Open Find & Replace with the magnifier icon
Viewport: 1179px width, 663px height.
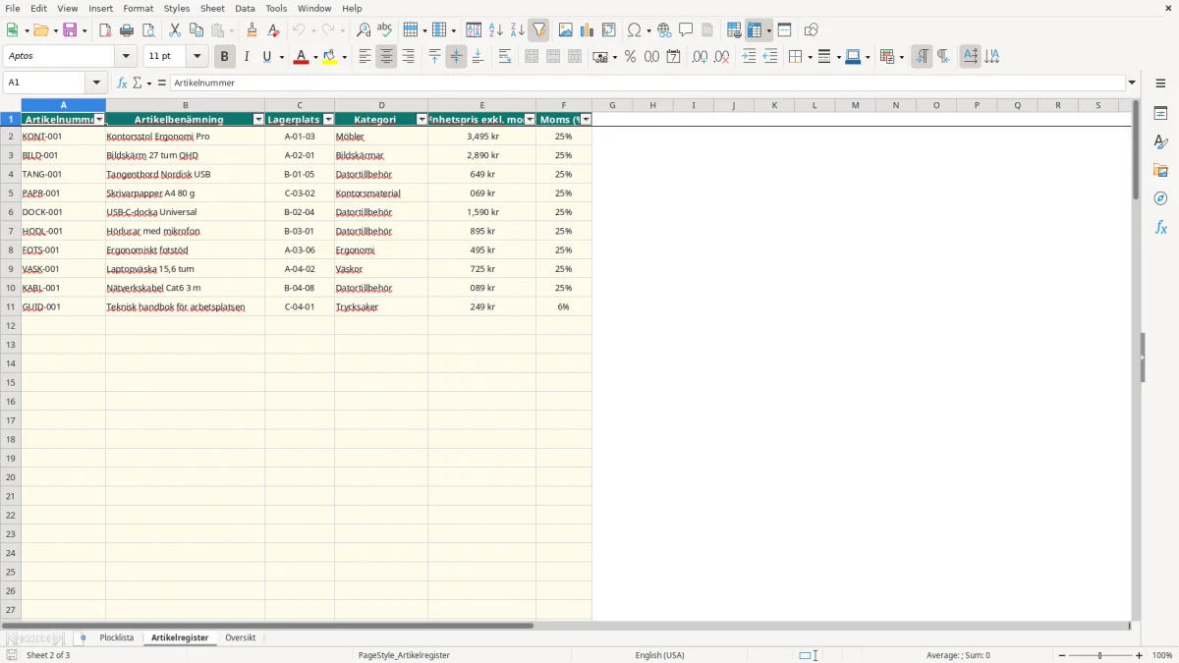(364, 30)
